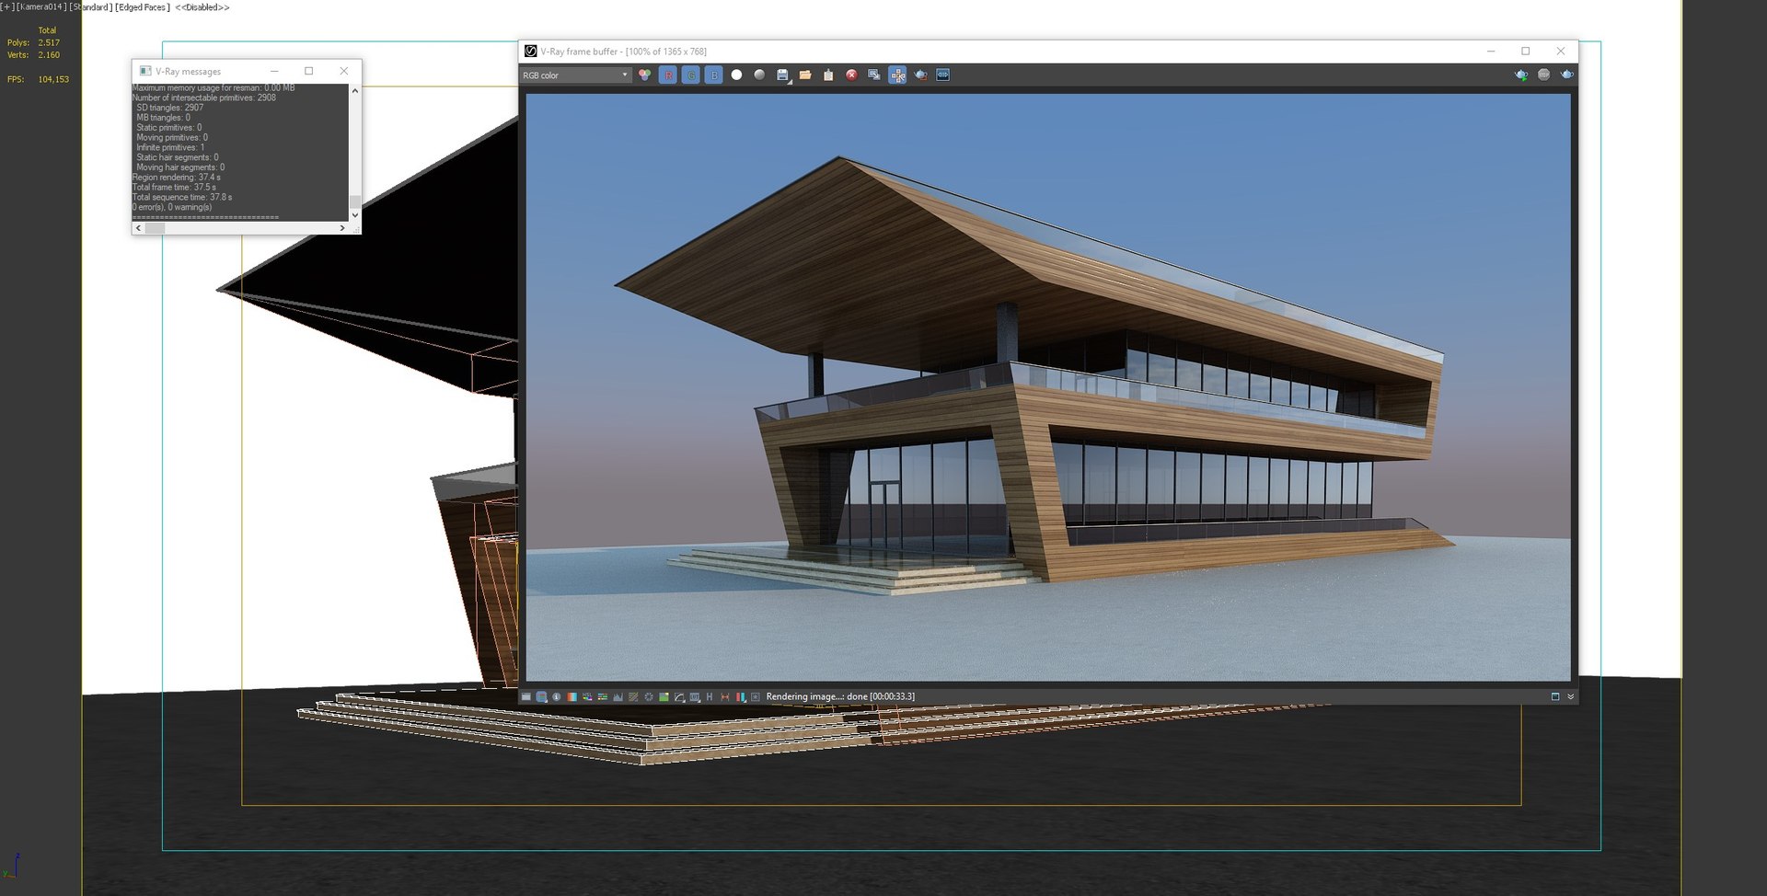Switch to alpha channel white circle

736,75
